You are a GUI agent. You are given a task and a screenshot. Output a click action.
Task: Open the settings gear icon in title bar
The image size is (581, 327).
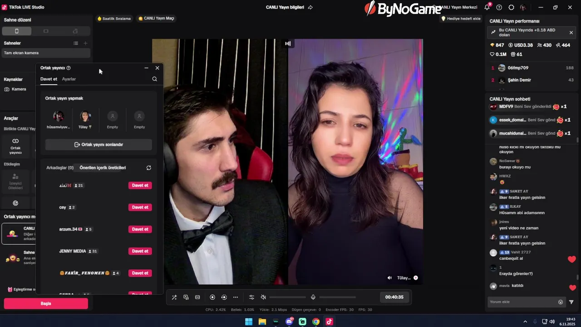[x=512, y=7]
